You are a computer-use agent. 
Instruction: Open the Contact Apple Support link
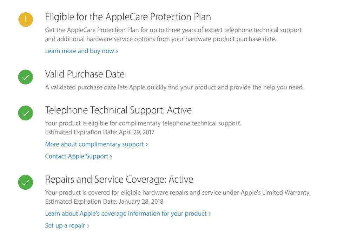pos(78,156)
